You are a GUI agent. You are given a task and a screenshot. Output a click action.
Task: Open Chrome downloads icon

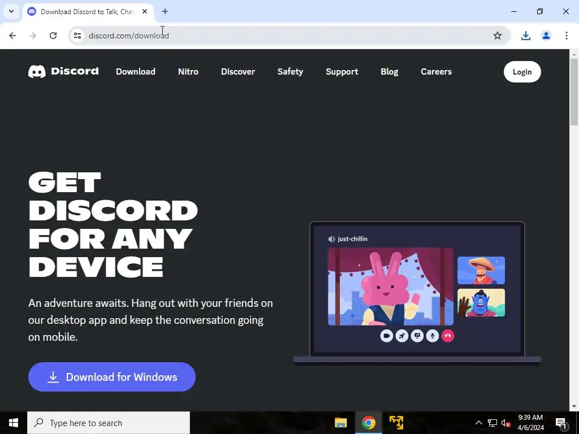coord(525,36)
